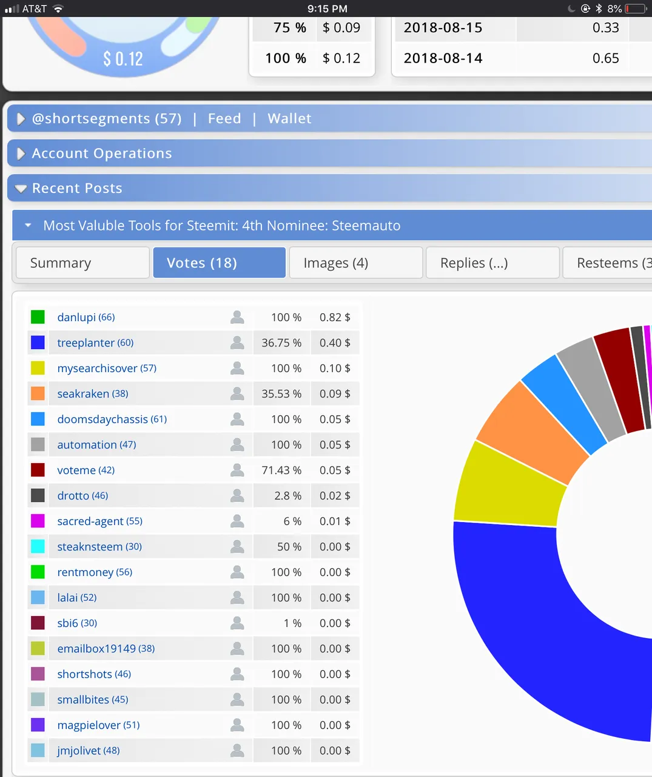Click the cyan swatch beside steaknsteem

[x=38, y=546]
